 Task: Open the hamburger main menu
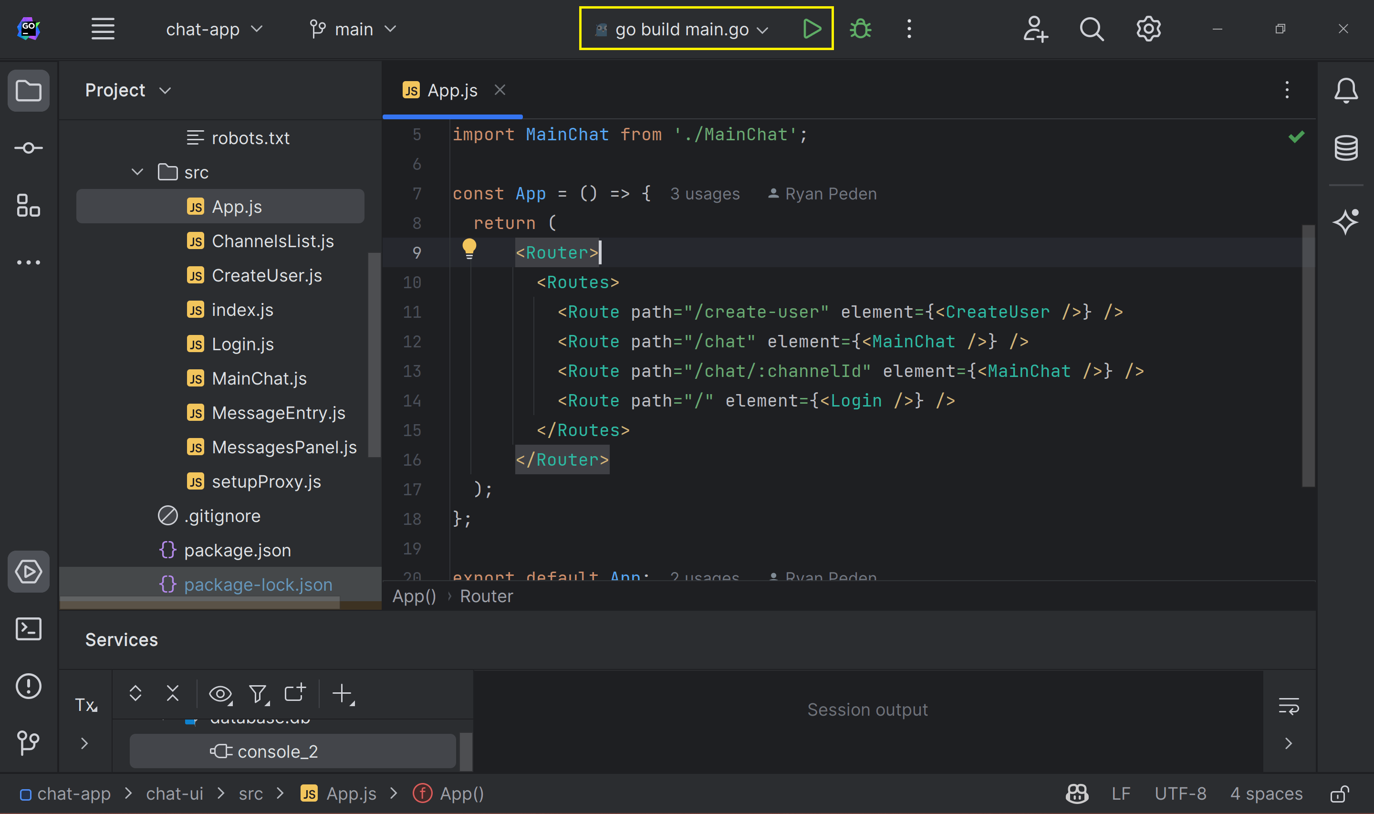tap(103, 29)
